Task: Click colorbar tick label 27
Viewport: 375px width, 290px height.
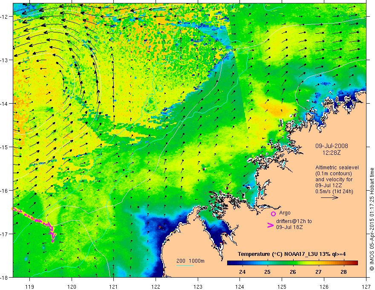Action: click(x=318, y=272)
